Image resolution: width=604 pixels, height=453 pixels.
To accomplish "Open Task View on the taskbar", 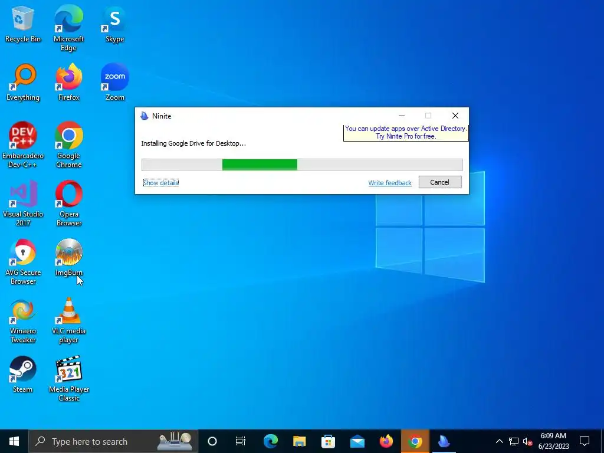I will (x=241, y=441).
